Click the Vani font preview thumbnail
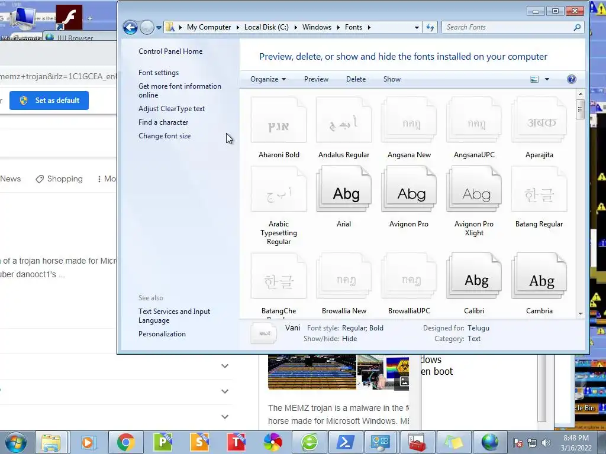 click(263, 333)
